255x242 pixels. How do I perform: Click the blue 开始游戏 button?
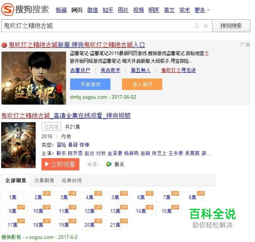click(x=90, y=84)
